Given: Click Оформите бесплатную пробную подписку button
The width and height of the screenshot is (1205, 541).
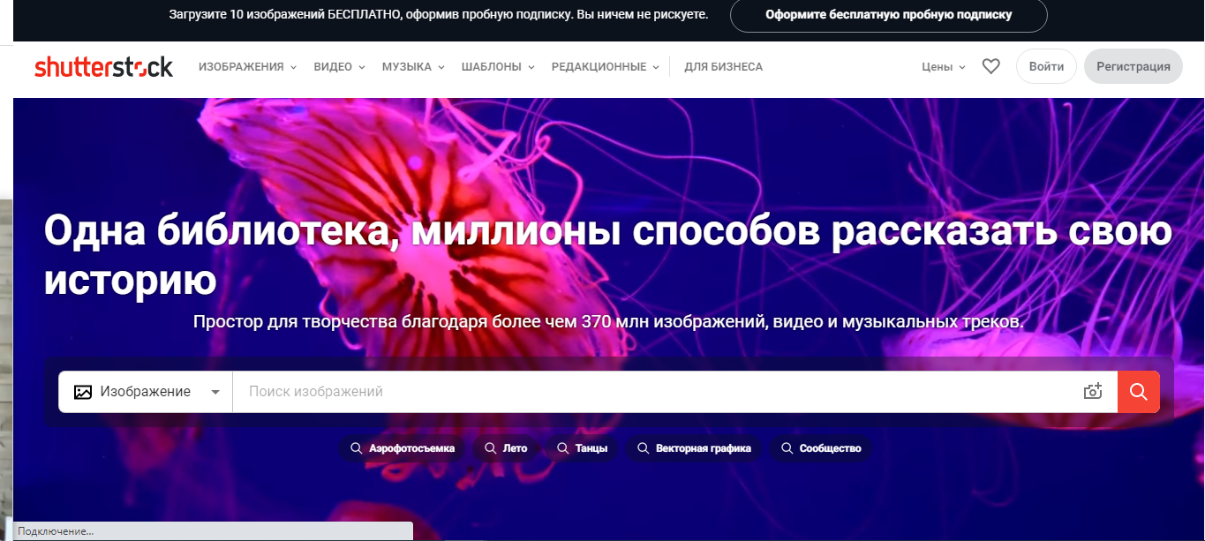Looking at the screenshot, I should coord(888,15).
